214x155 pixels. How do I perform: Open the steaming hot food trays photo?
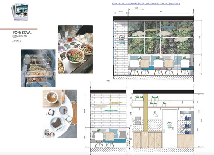[x=39, y=68]
